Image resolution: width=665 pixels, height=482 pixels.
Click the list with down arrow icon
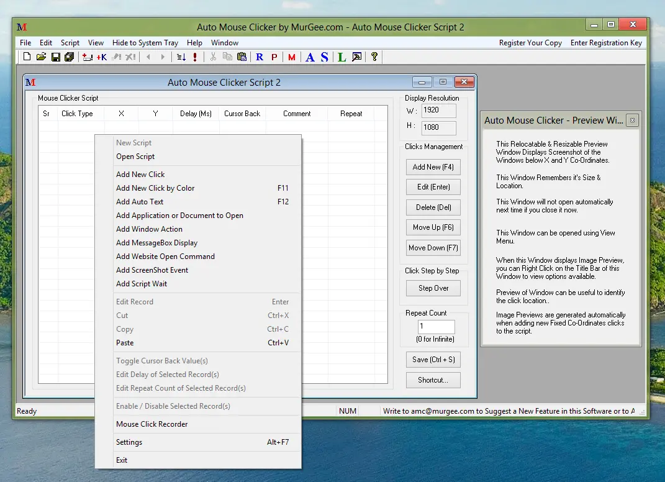pyautogui.click(x=181, y=57)
